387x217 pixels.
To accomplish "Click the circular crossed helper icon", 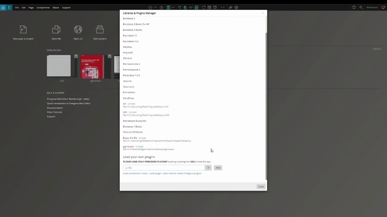I will pos(236,8).
